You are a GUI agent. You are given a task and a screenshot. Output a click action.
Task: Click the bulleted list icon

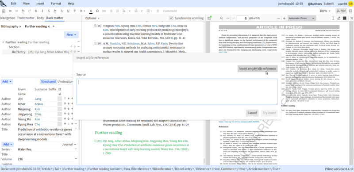point(124,11)
